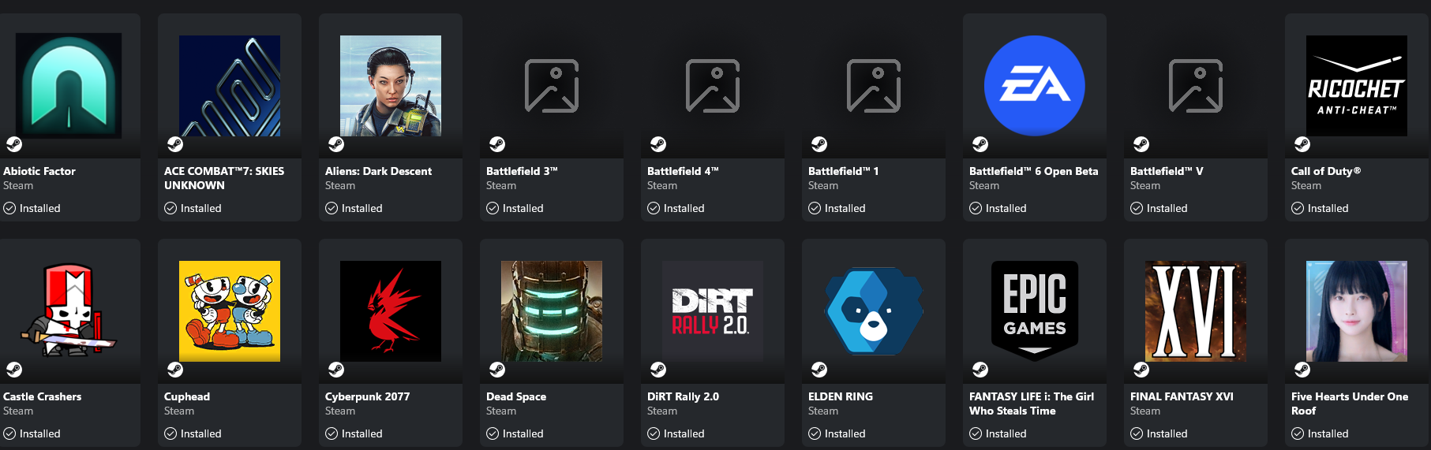Click the Steam badge on Cuphead card
Screen dimensions: 1431x450
[175, 370]
